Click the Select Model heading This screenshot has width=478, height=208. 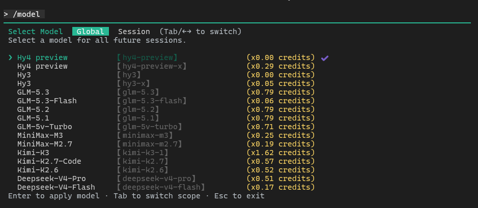[x=35, y=32]
